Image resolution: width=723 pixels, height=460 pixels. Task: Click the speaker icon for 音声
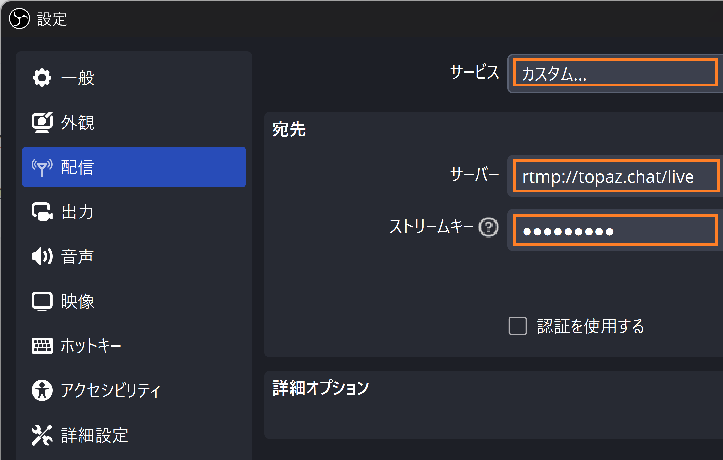[42, 256]
